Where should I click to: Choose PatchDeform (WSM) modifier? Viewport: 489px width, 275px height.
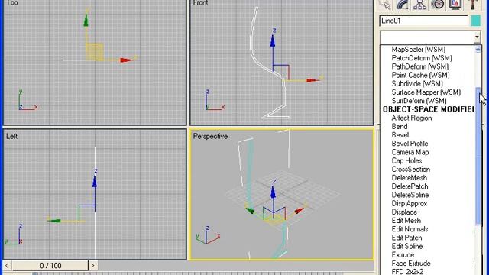coord(422,58)
